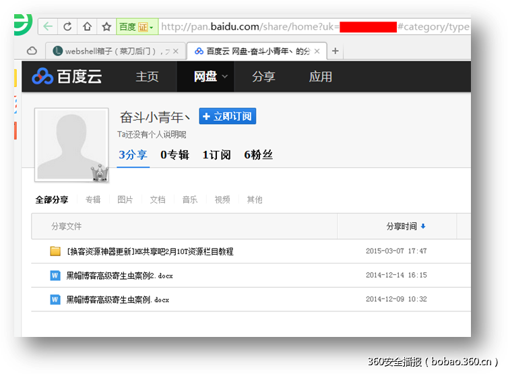Go to browser home page icon
Screen dimensions: 508x374
point(87,26)
